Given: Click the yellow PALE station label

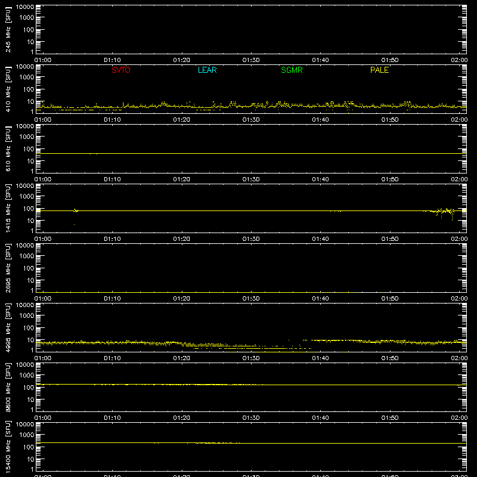Looking at the screenshot, I should pyautogui.click(x=379, y=70).
